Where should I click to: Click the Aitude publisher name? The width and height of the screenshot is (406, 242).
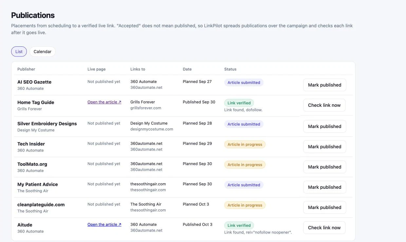[25, 225]
